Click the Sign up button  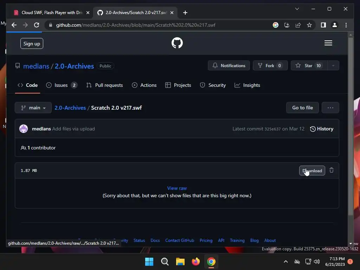(x=32, y=43)
